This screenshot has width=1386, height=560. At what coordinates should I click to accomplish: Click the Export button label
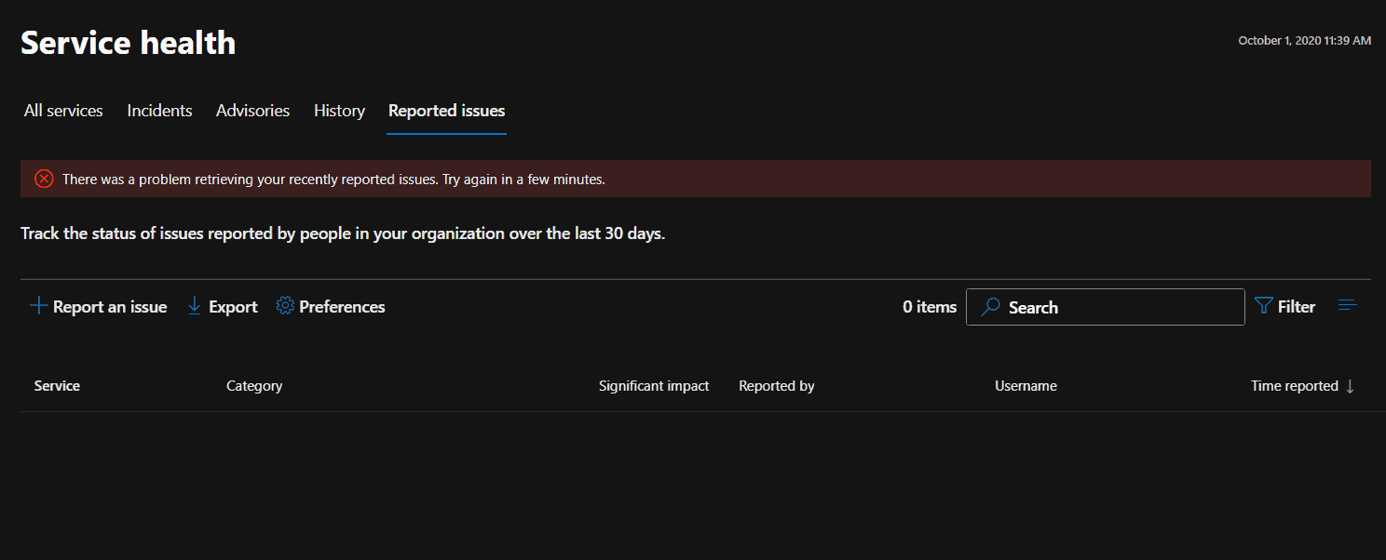(233, 307)
